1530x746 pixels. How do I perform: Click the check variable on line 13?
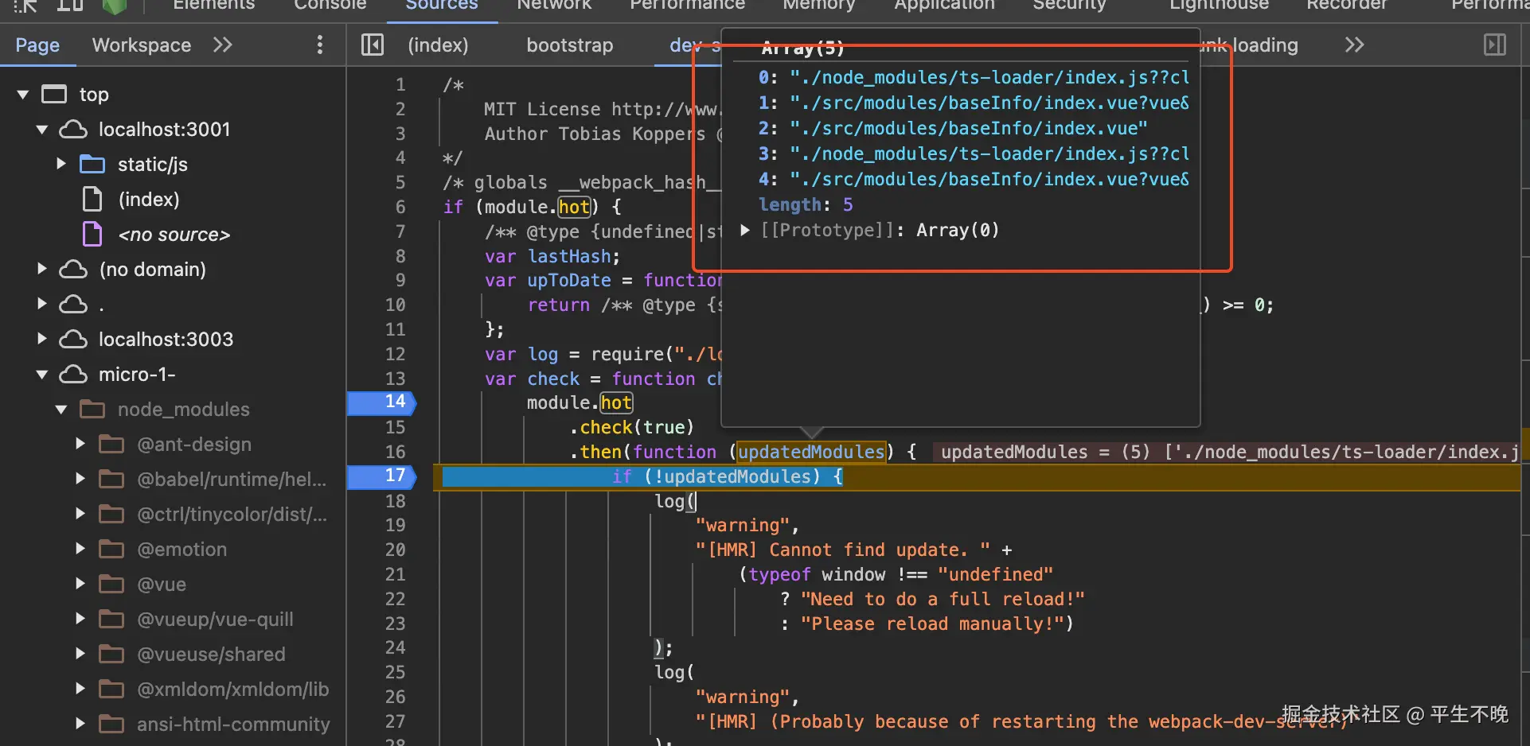[x=553, y=379]
